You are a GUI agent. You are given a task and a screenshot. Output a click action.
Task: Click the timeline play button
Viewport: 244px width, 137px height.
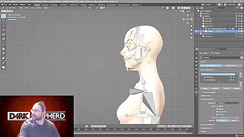pyautogui.click(x=100, y=126)
